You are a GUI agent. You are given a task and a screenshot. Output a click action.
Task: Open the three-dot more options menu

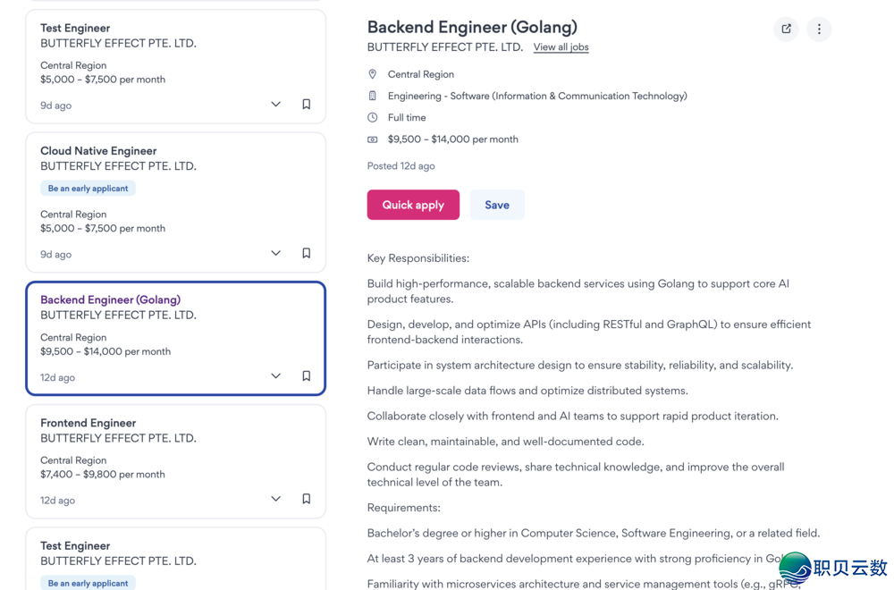[x=819, y=29]
